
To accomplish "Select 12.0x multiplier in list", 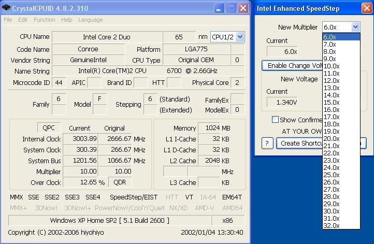I will point(341,81).
